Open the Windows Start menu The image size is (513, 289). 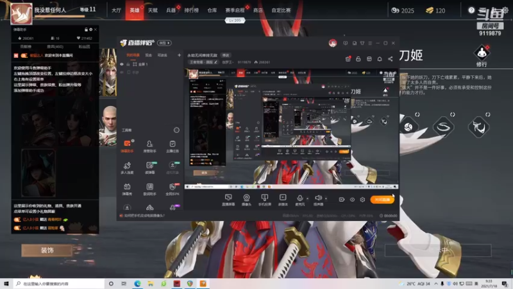6,284
